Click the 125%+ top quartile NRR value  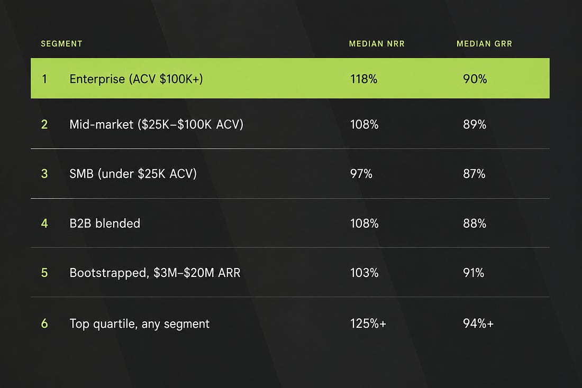click(x=368, y=324)
